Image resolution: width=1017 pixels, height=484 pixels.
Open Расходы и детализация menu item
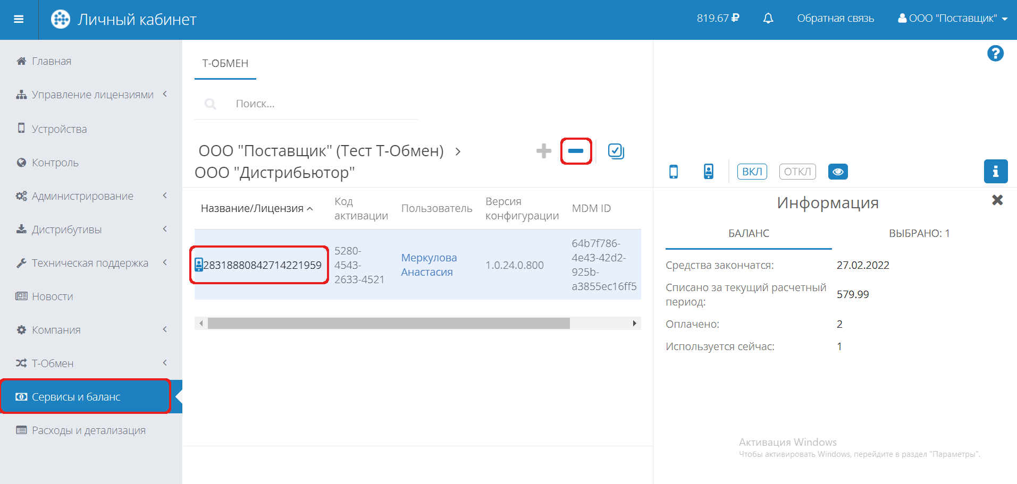click(89, 430)
